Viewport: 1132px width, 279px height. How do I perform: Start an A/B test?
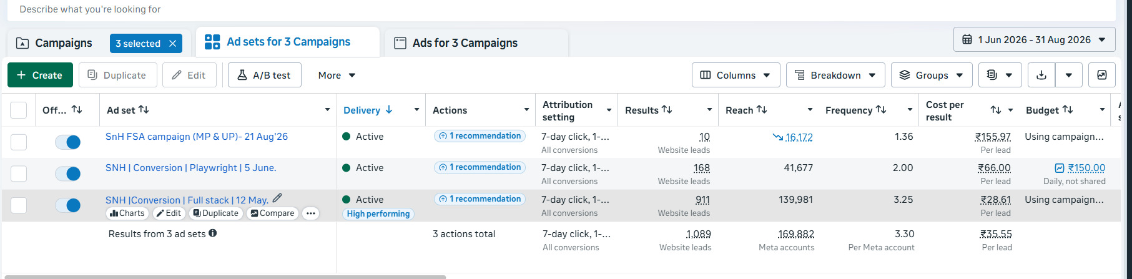click(x=264, y=75)
